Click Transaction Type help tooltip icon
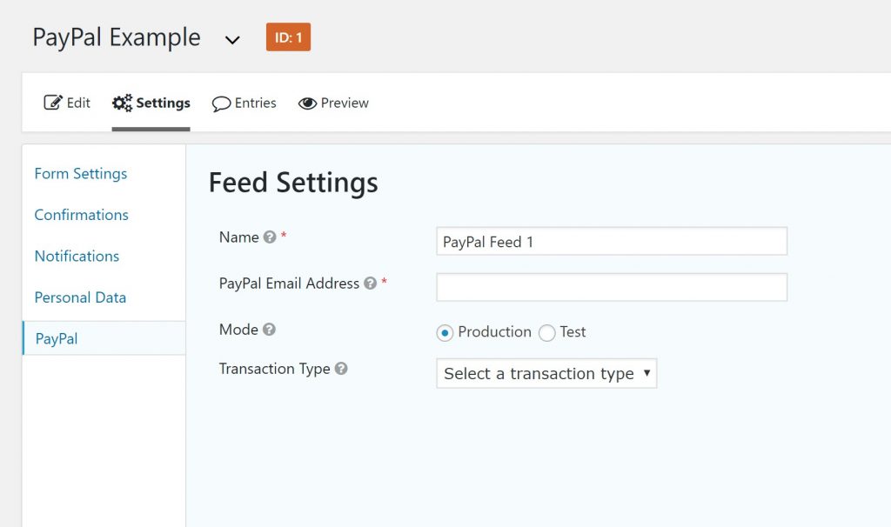This screenshot has width=891, height=527. click(x=341, y=369)
